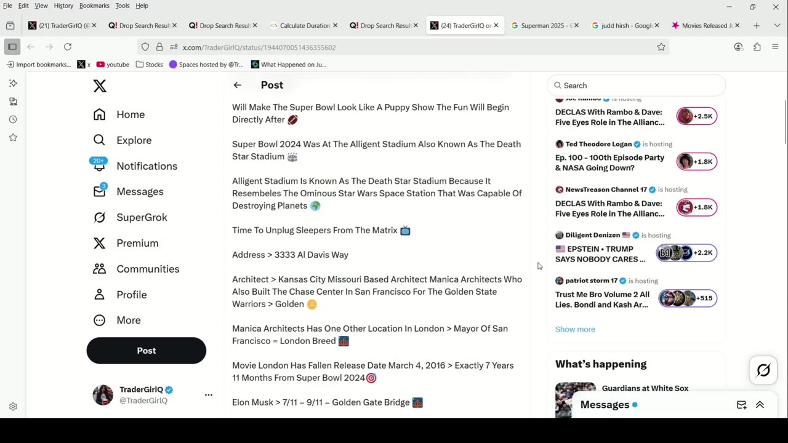Open TraderGirlQ account options ellipsis
Image resolution: width=788 pixels, height=443 pixels.
tap(209, 395)
